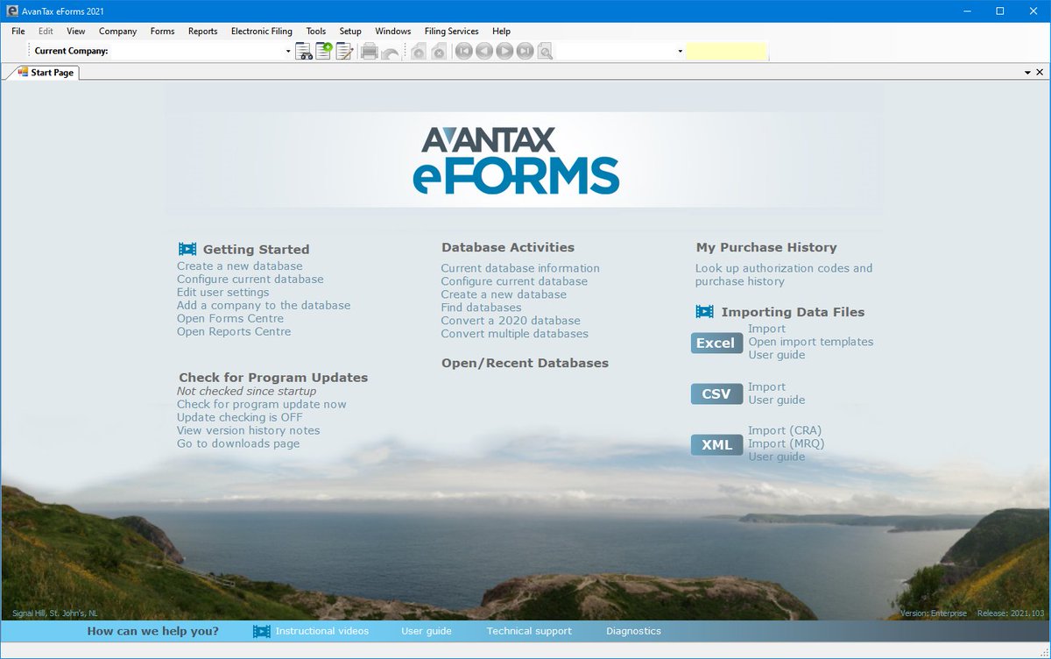Open the Electronic Filing menu

click(262, 31)
